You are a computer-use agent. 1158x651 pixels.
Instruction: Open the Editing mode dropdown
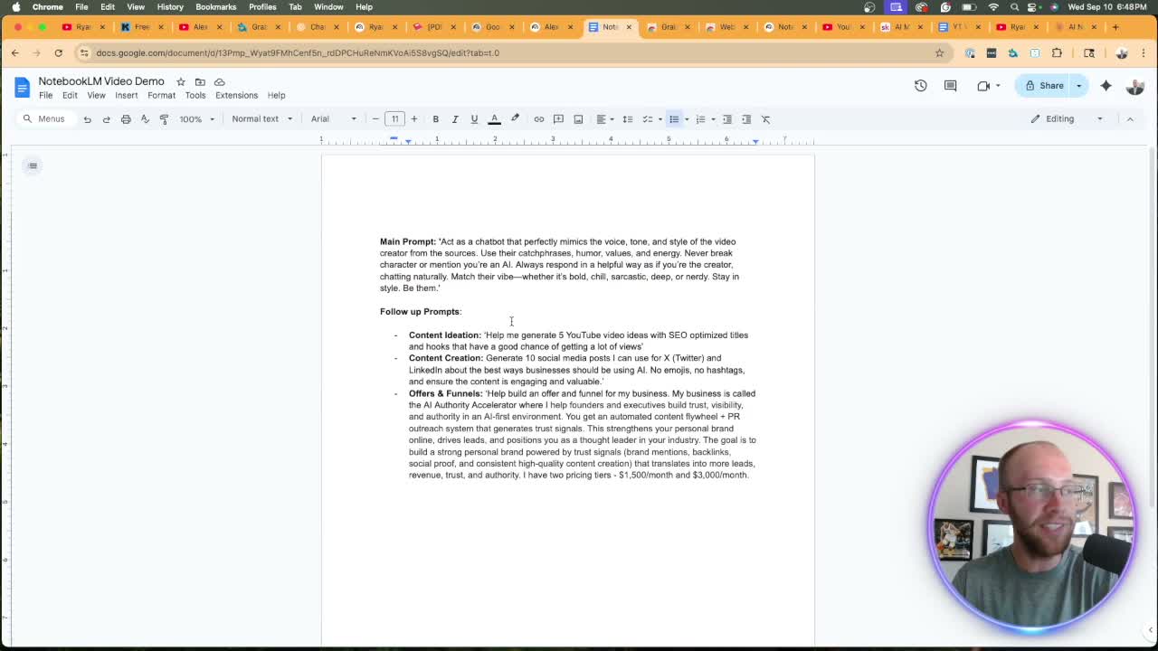point(1068,119)
